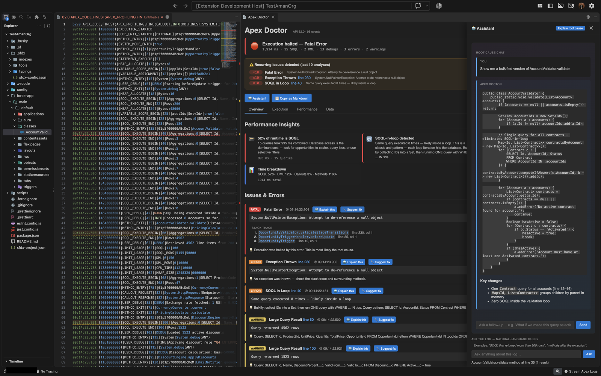Close the Assistant panel
Image resolution: width=601 pixels, height=376 pixels.
(591, 28)
